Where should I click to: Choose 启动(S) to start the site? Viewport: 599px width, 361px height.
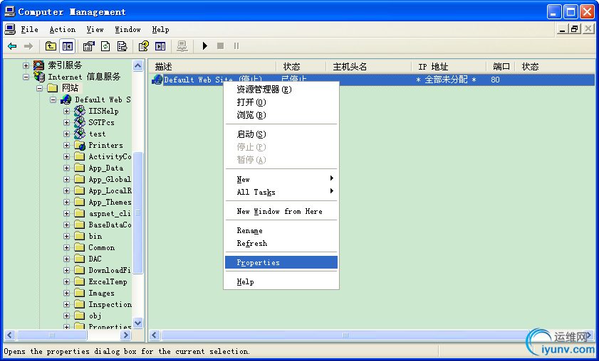[281, 134]
